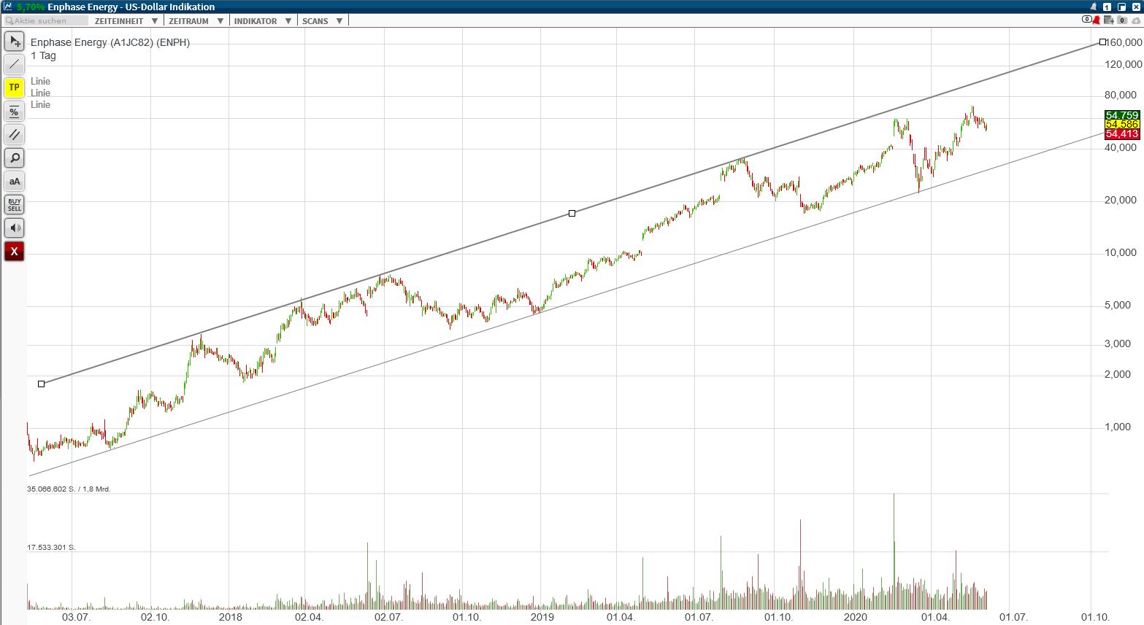
Task: Open the aA text annotation tool
Action: point(15,182)
